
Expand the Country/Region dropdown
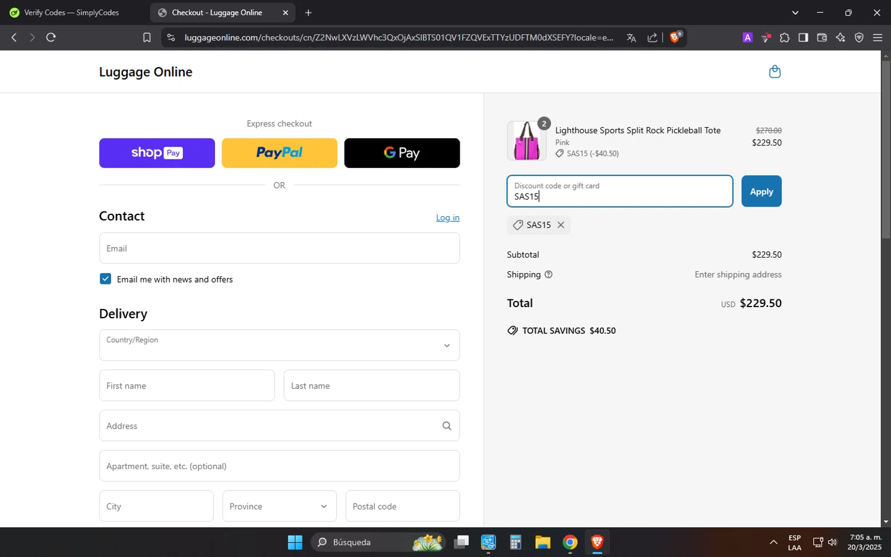click(279, 345)
